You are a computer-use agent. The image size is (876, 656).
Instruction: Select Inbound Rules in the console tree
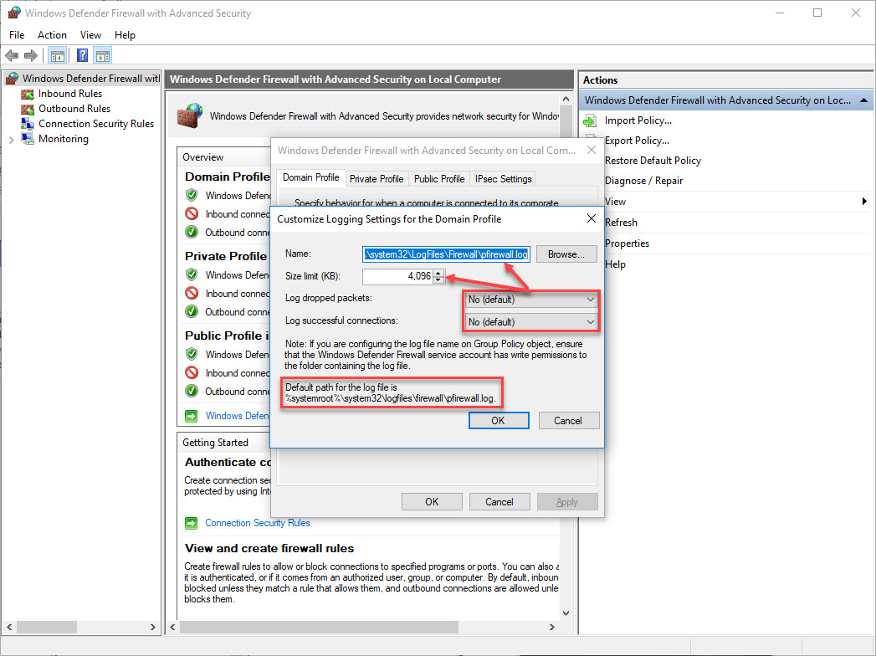(70, 93)
